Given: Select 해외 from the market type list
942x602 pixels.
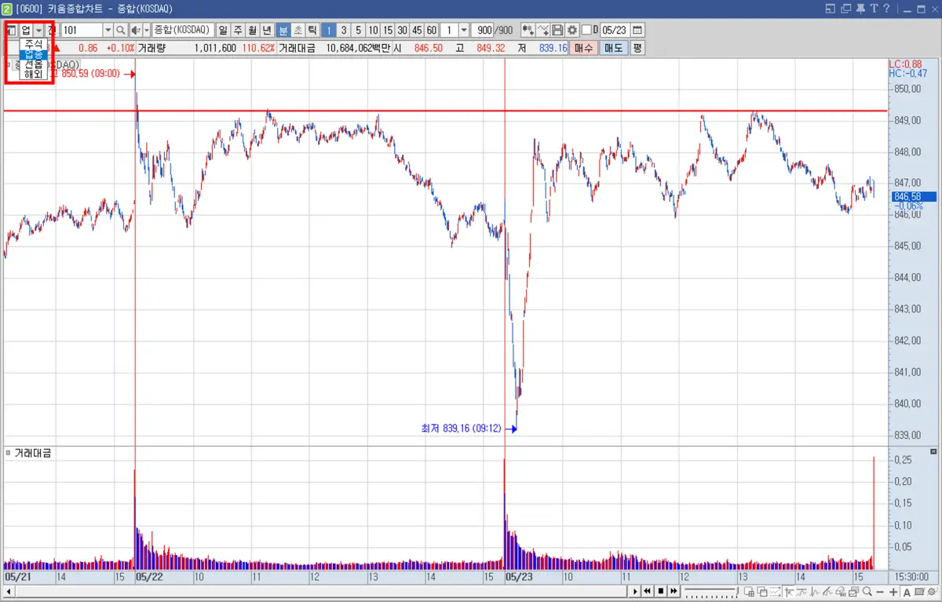Looking at the screenshot, I should 33,74.
